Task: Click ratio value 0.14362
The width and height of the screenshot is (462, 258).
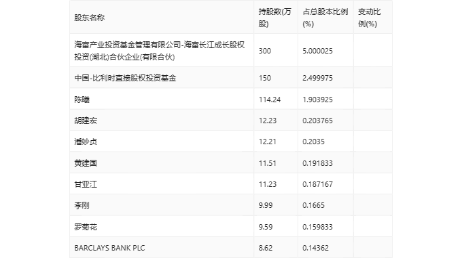Action: [315, 248]
